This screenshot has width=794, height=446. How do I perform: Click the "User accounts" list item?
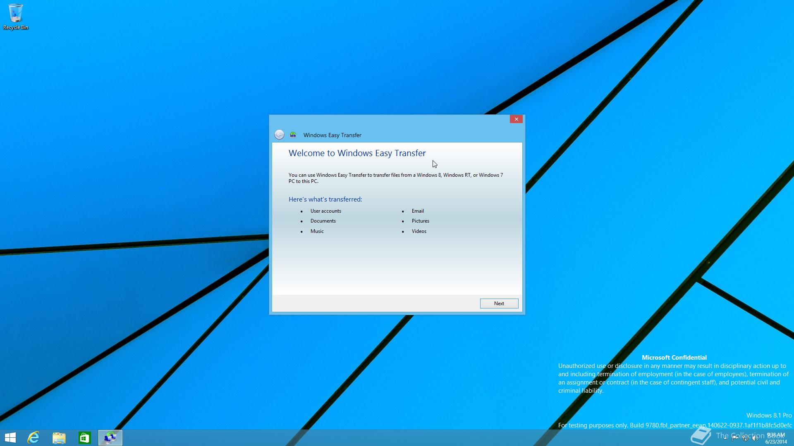[326, 211]
